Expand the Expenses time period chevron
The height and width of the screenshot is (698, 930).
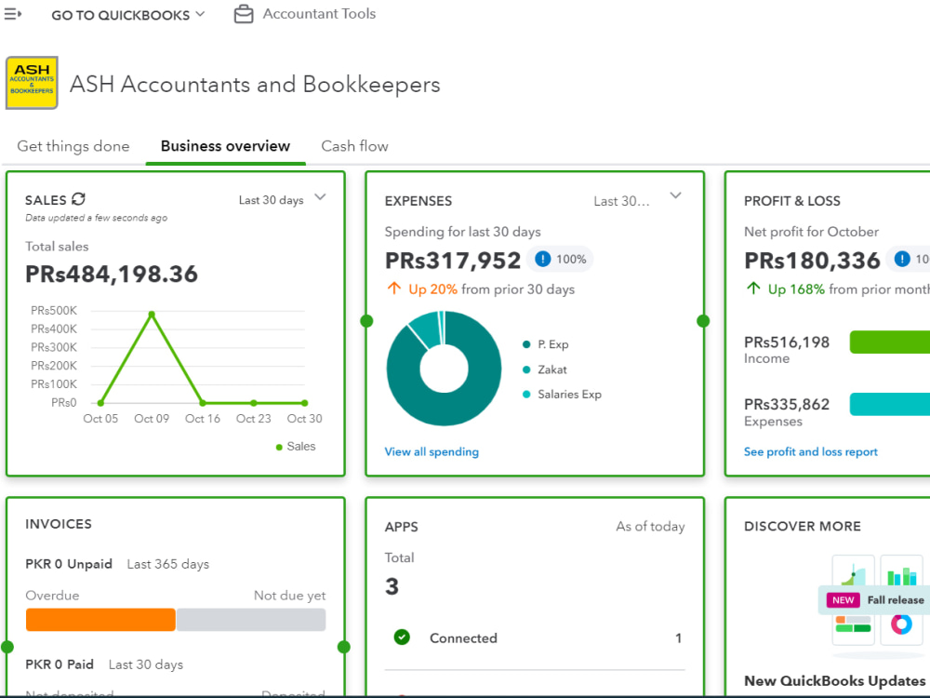click(676, 197)
